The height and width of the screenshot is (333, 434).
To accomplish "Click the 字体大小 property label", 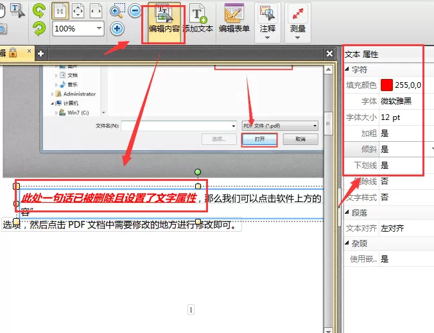I will tap(361, 117).
